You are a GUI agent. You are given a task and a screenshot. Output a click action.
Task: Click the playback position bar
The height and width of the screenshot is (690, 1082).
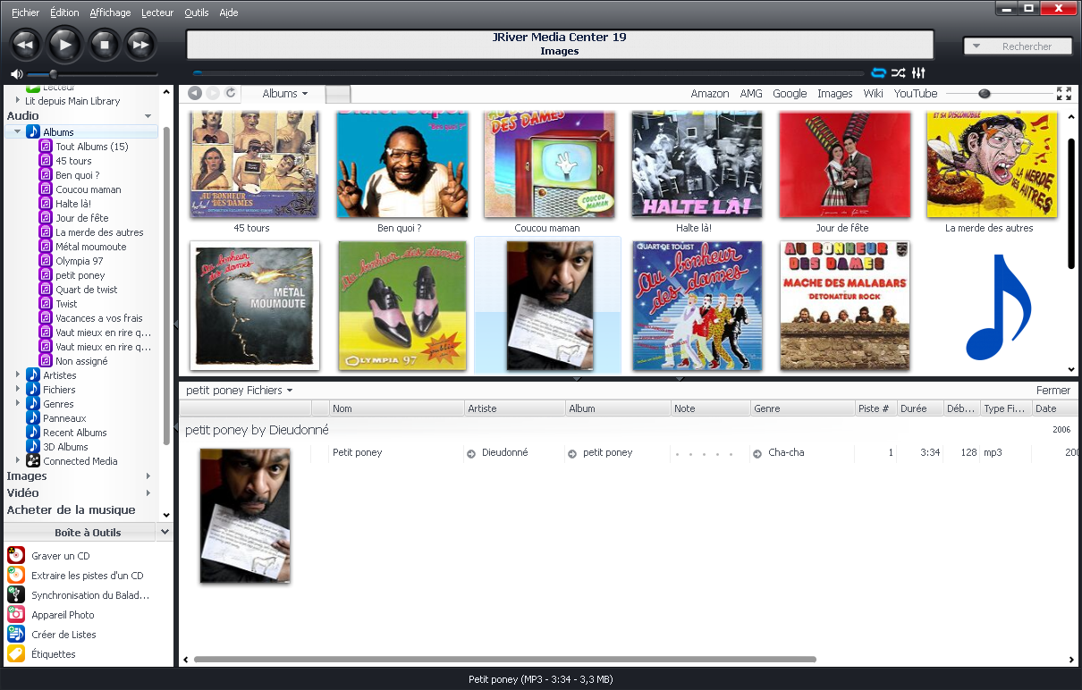click(x=528, y=73)
